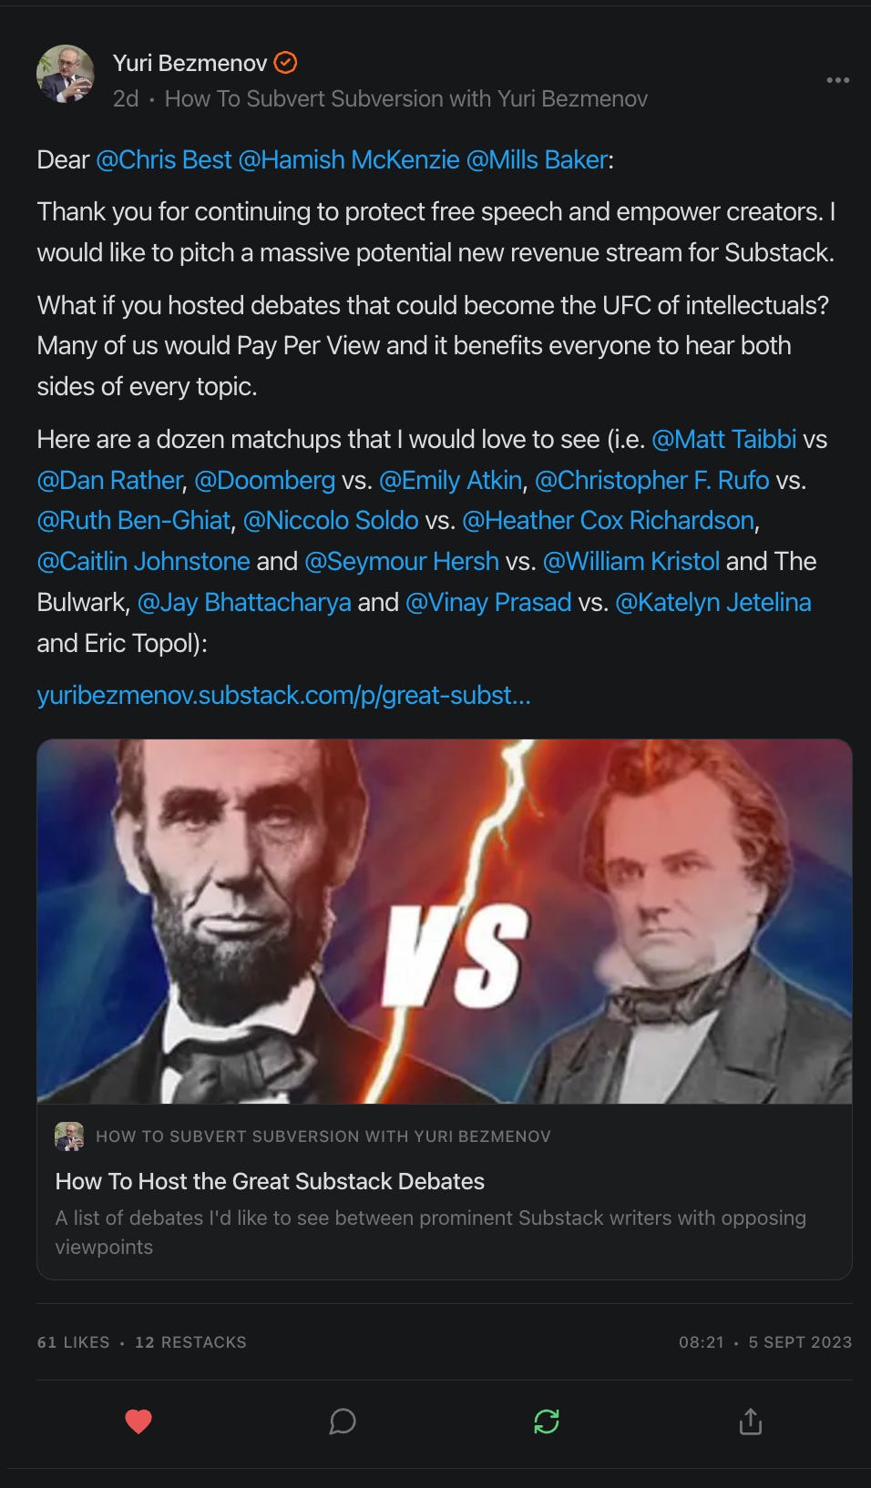Screen dimensions: 871x1488
Task: Share the post with the share icon
Action: (752, 1420)
